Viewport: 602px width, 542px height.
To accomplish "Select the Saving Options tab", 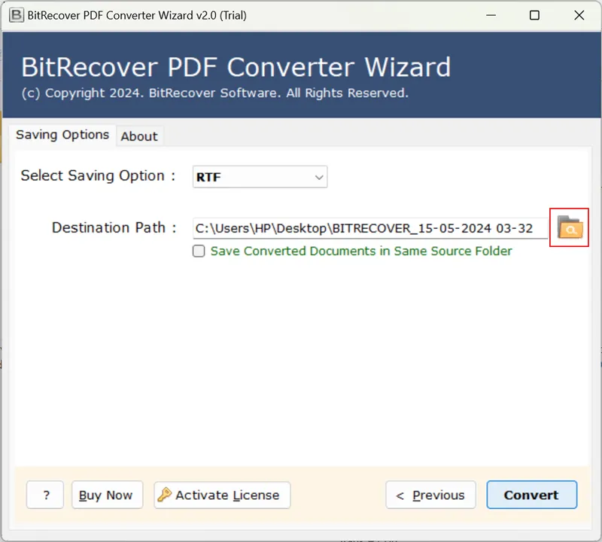I will 62,135.
